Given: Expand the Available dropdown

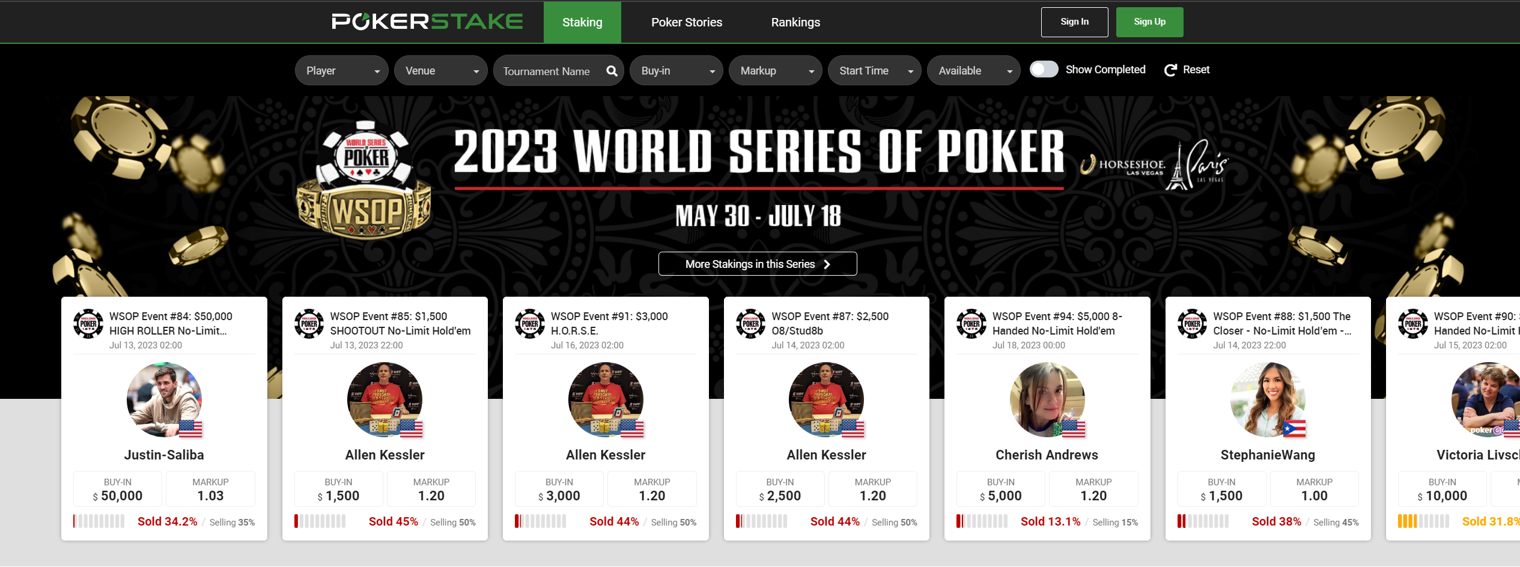Looking at the screenshot, I should click(x=973, y=70).
